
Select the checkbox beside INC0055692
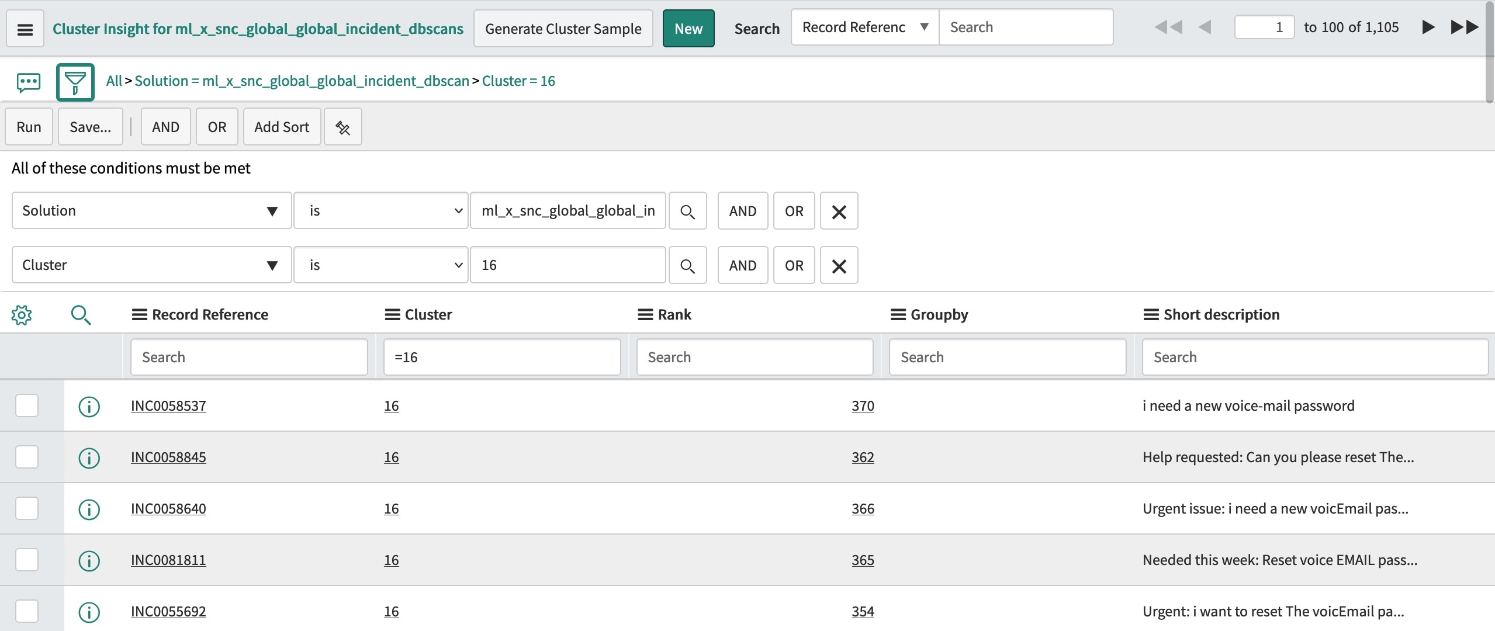click(x=27, y=611)
